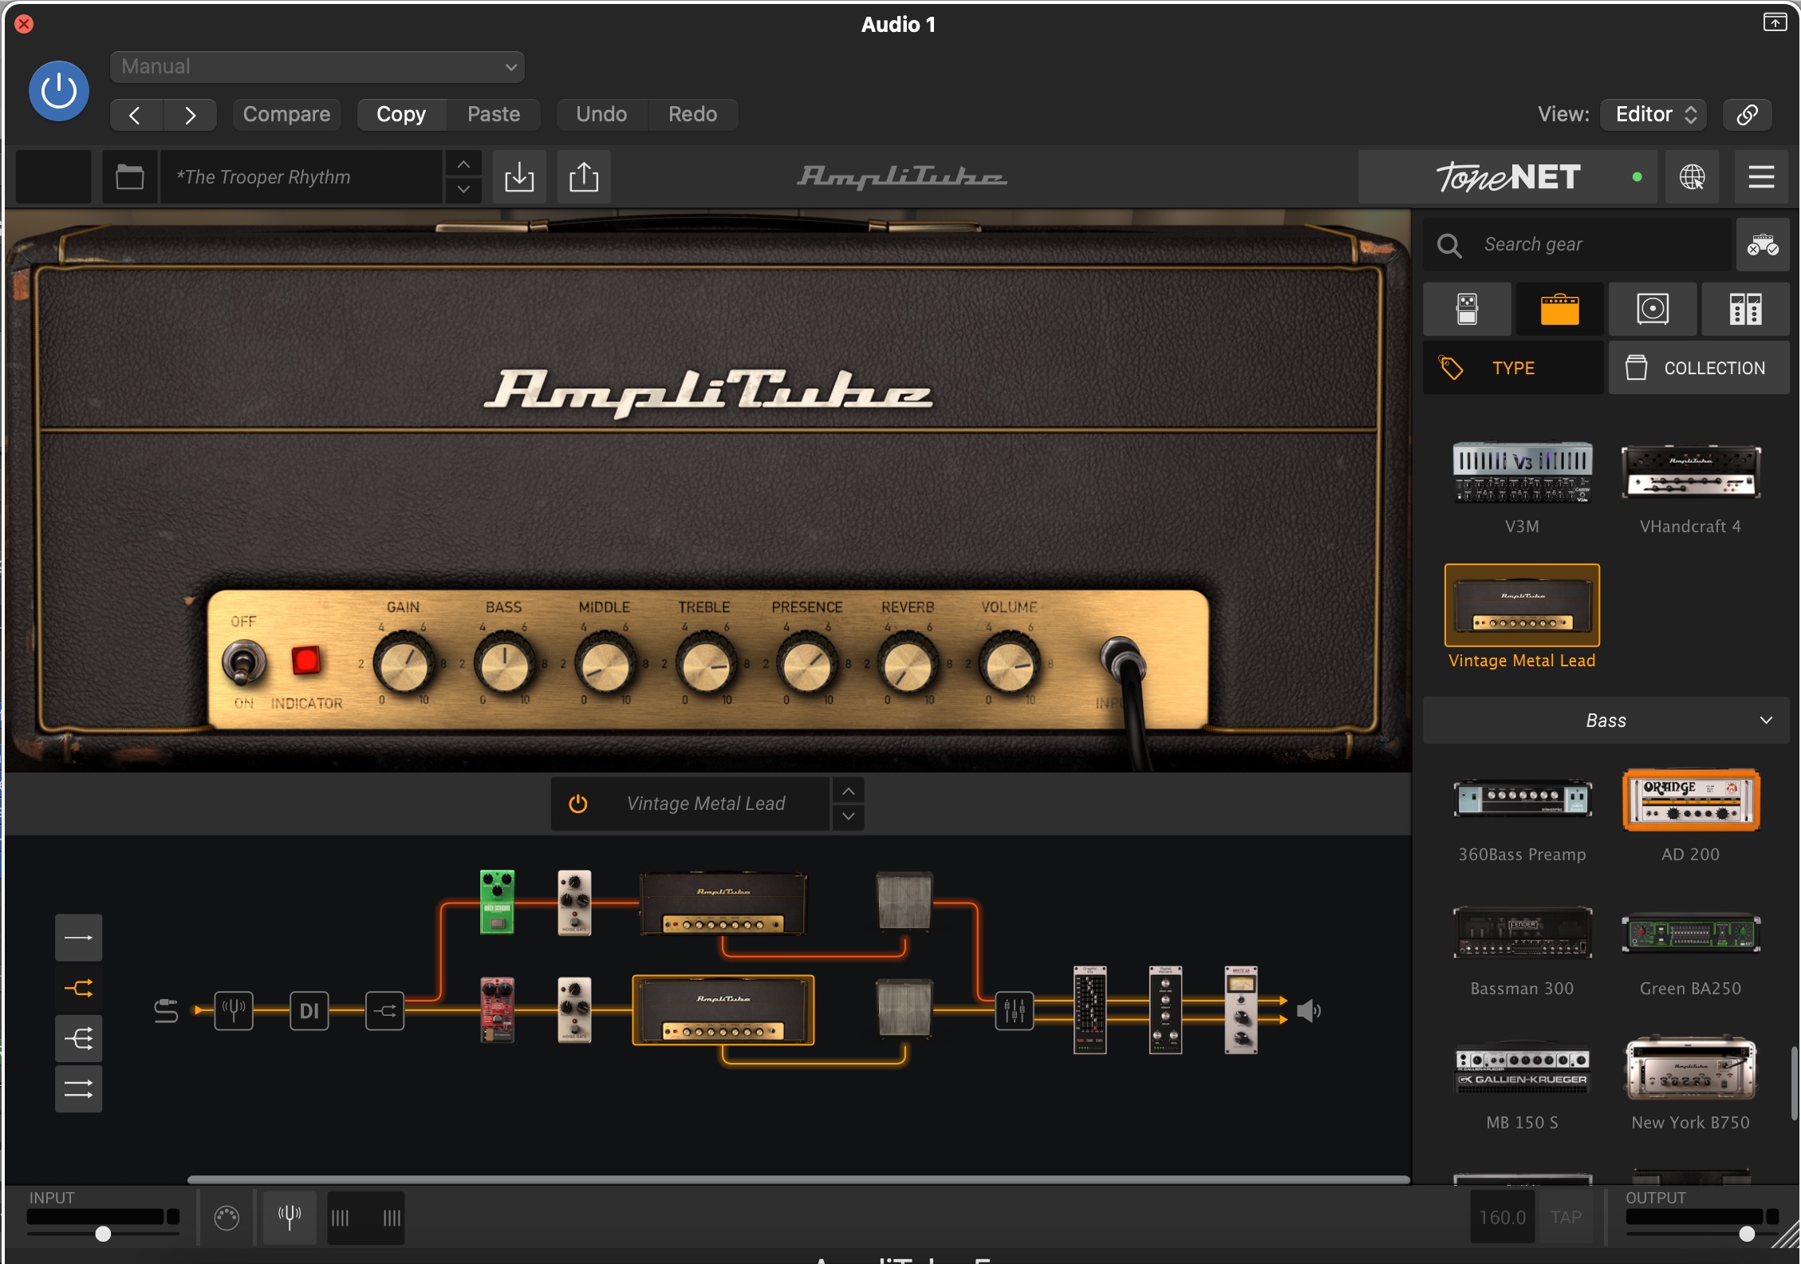Select the TYPE filter tab
1801x1264 pixels.
[x=1513, y=368]
